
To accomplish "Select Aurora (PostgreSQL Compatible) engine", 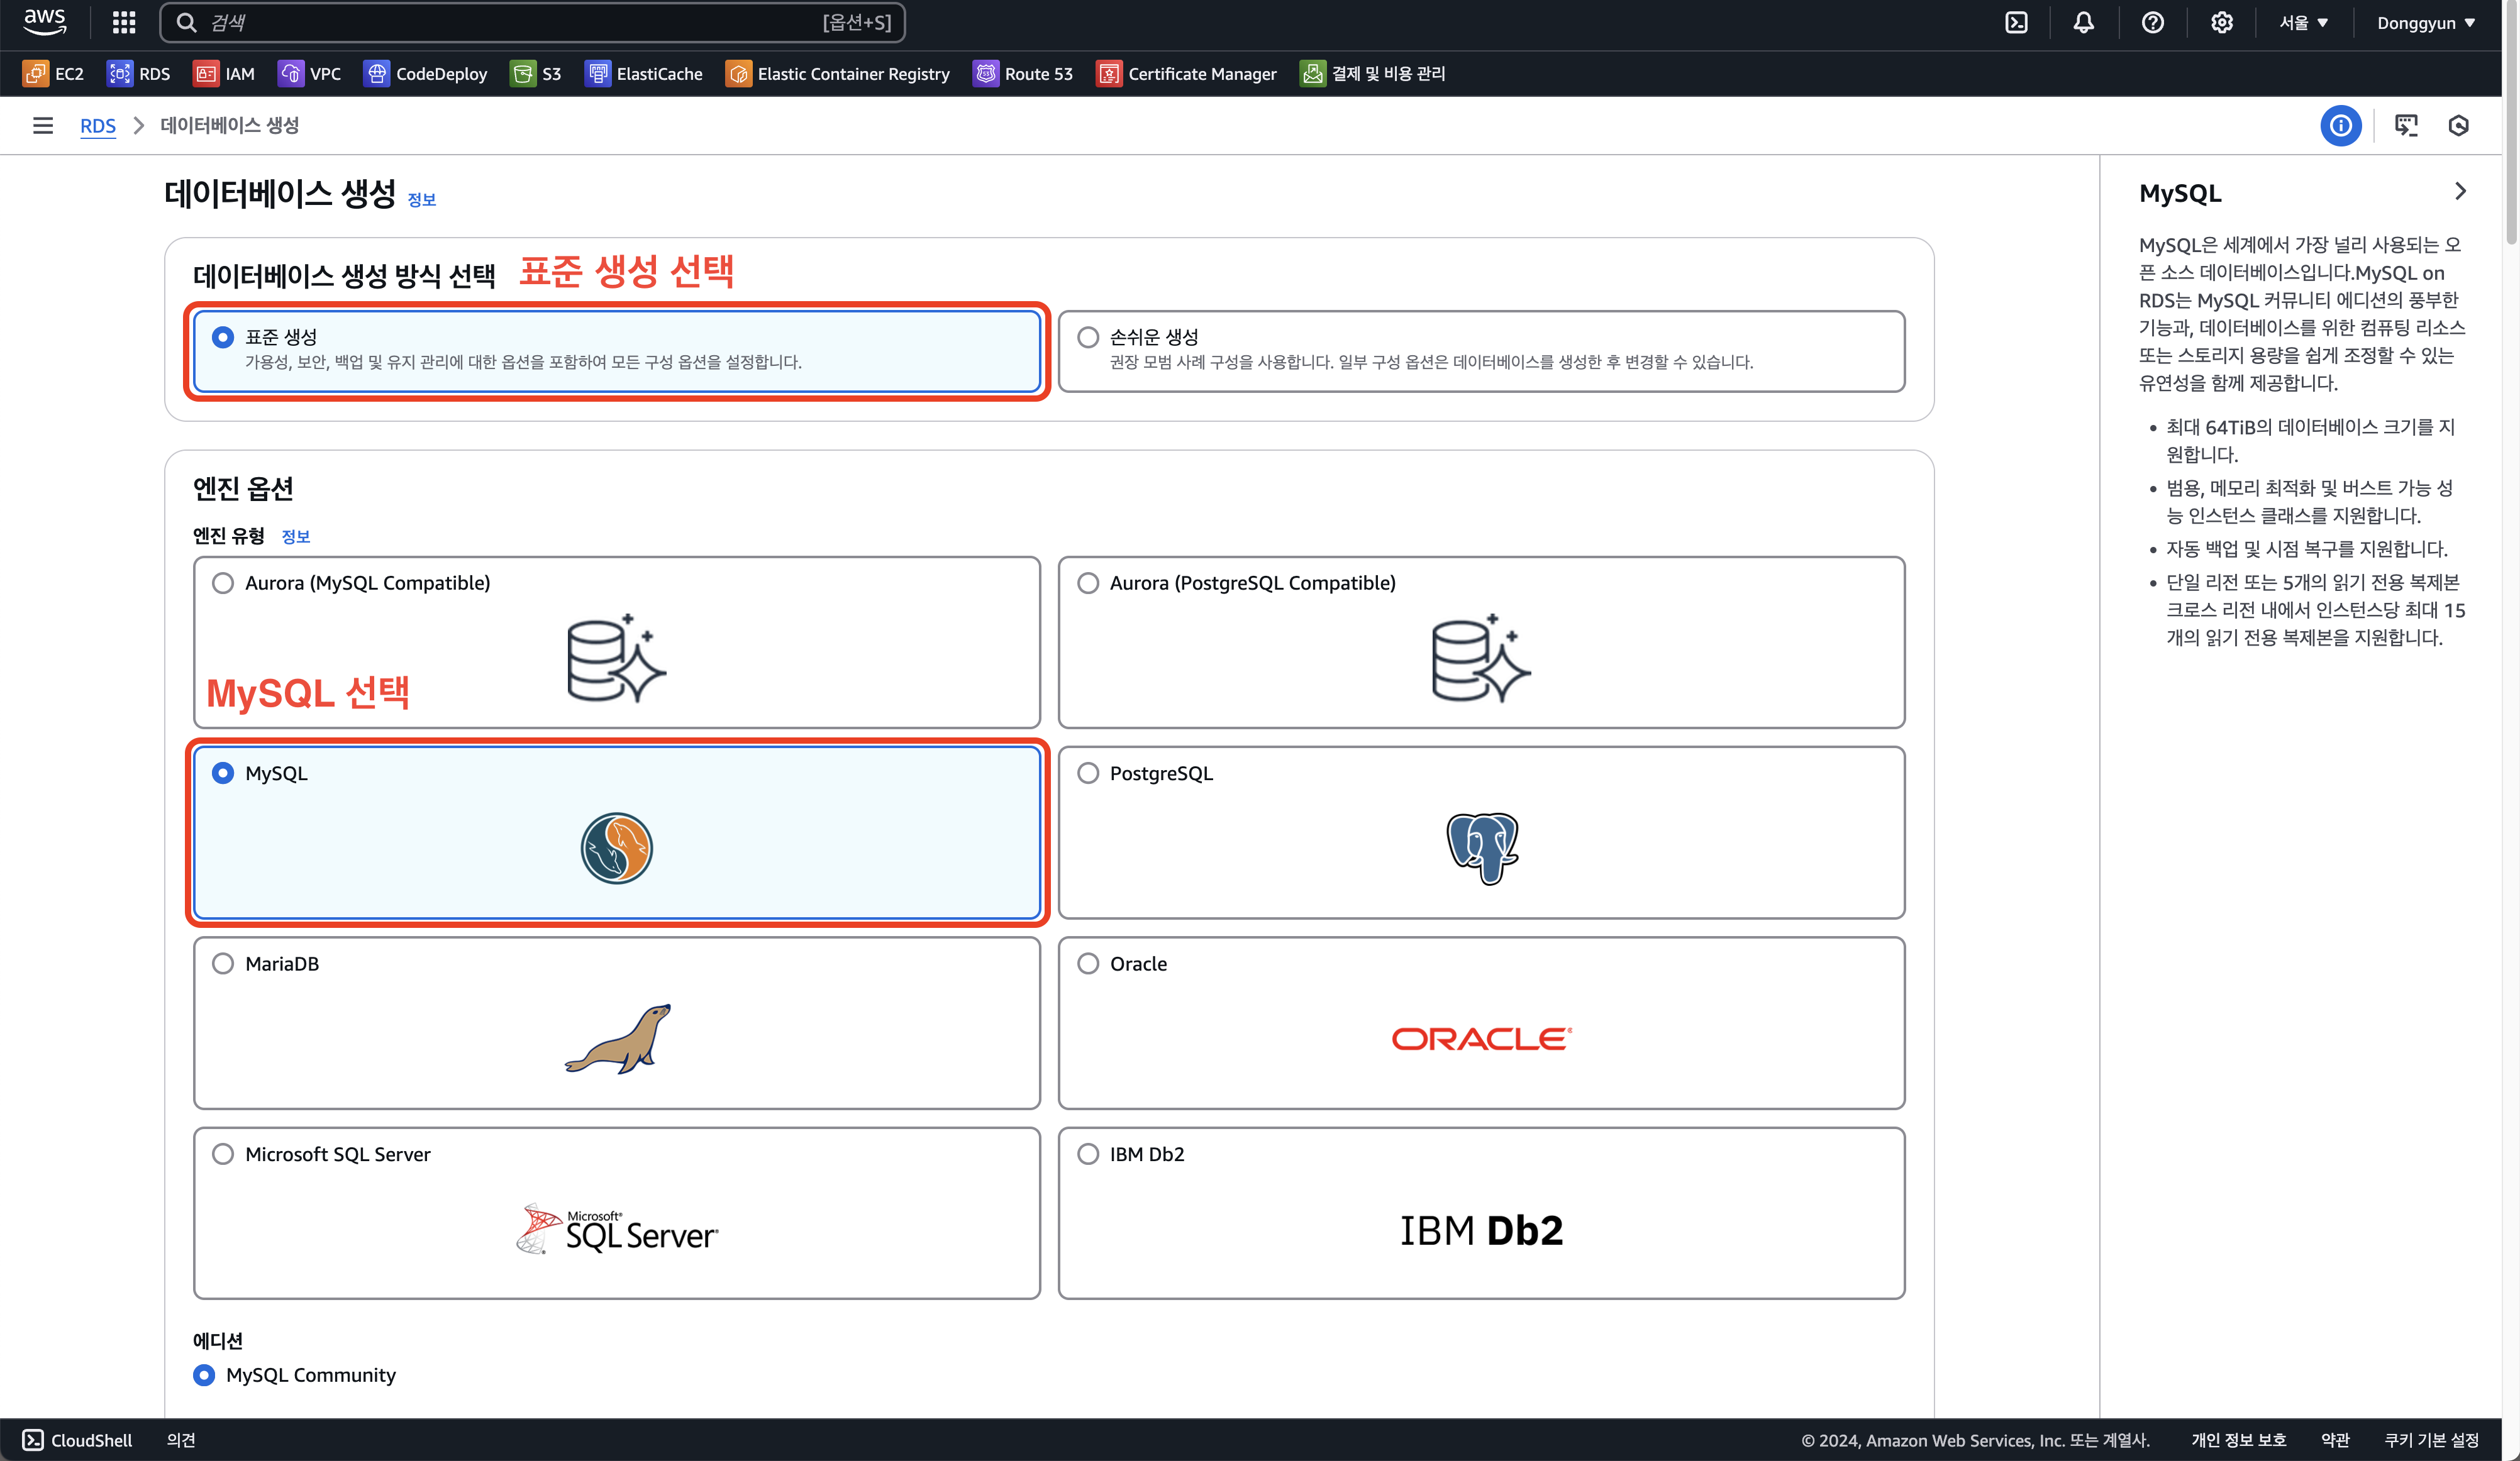I will pos(1088,583).
